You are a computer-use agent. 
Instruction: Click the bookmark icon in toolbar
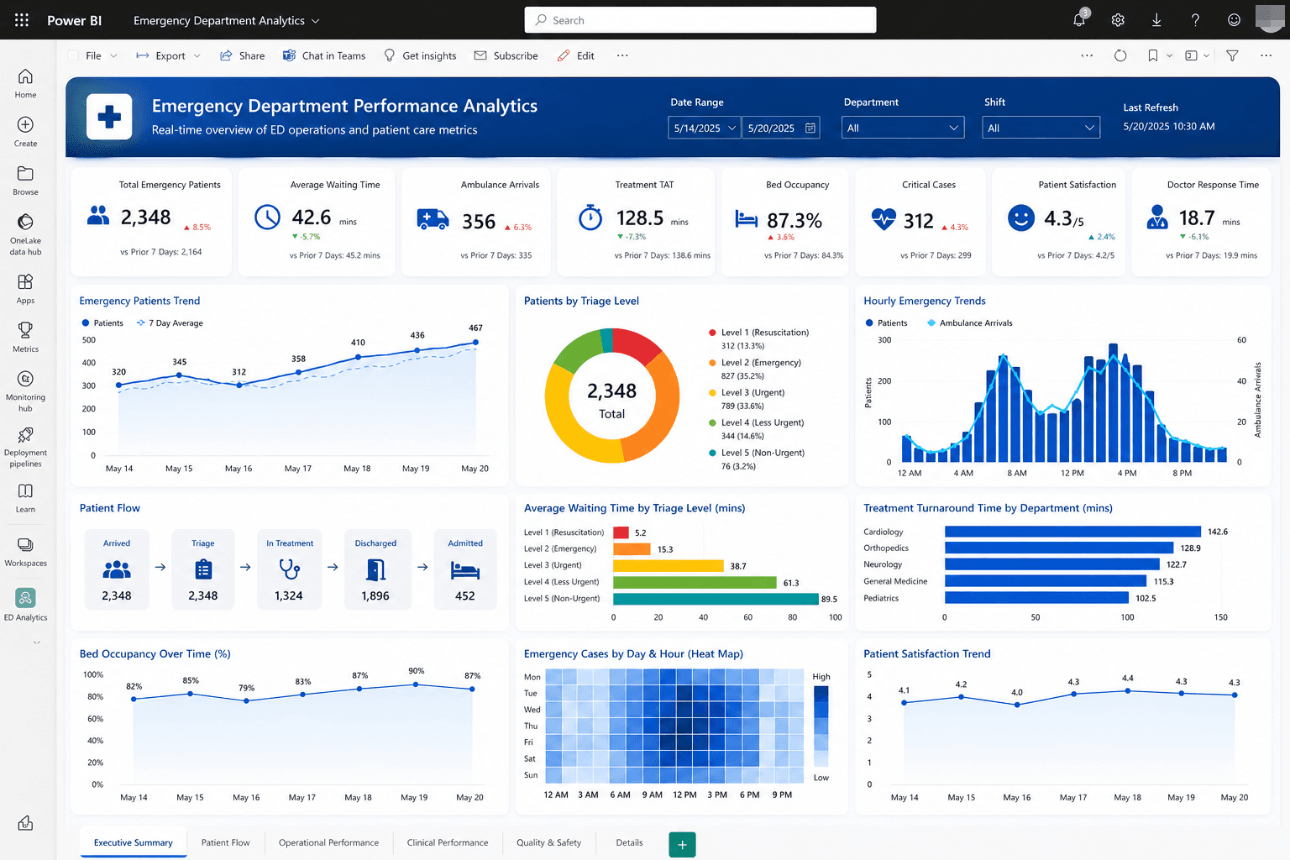(x=1153, y=55)
